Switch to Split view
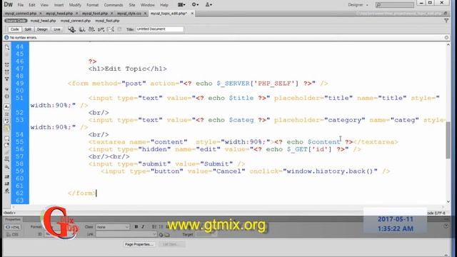Screen dimensions: 457x257 pos(28,29)
